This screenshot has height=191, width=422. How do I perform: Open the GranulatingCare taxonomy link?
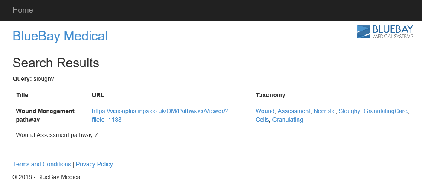tap(386, 111)
